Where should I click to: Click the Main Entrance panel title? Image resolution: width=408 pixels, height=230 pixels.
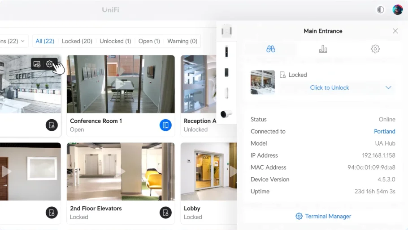[x=323, y=31]
